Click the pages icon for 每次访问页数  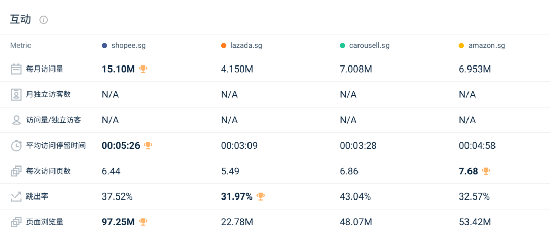tap(16, 171)
